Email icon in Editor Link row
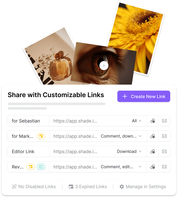The width and height of the screenshot is (178, 198). tap(164, 151)
